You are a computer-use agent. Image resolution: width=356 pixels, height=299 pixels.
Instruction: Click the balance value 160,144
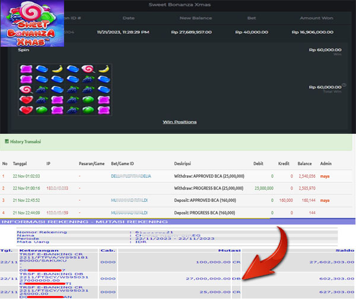coord(309,201)
